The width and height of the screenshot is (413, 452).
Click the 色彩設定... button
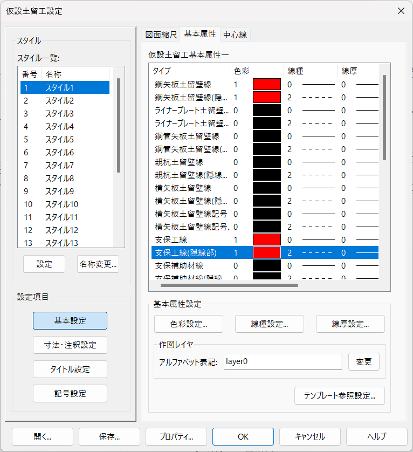tap(189, 324)
